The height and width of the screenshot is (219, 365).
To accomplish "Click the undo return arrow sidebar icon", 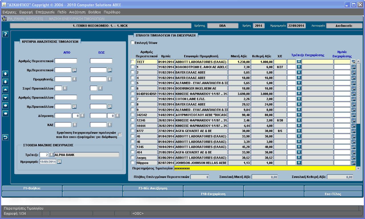I will click(5, 137).
